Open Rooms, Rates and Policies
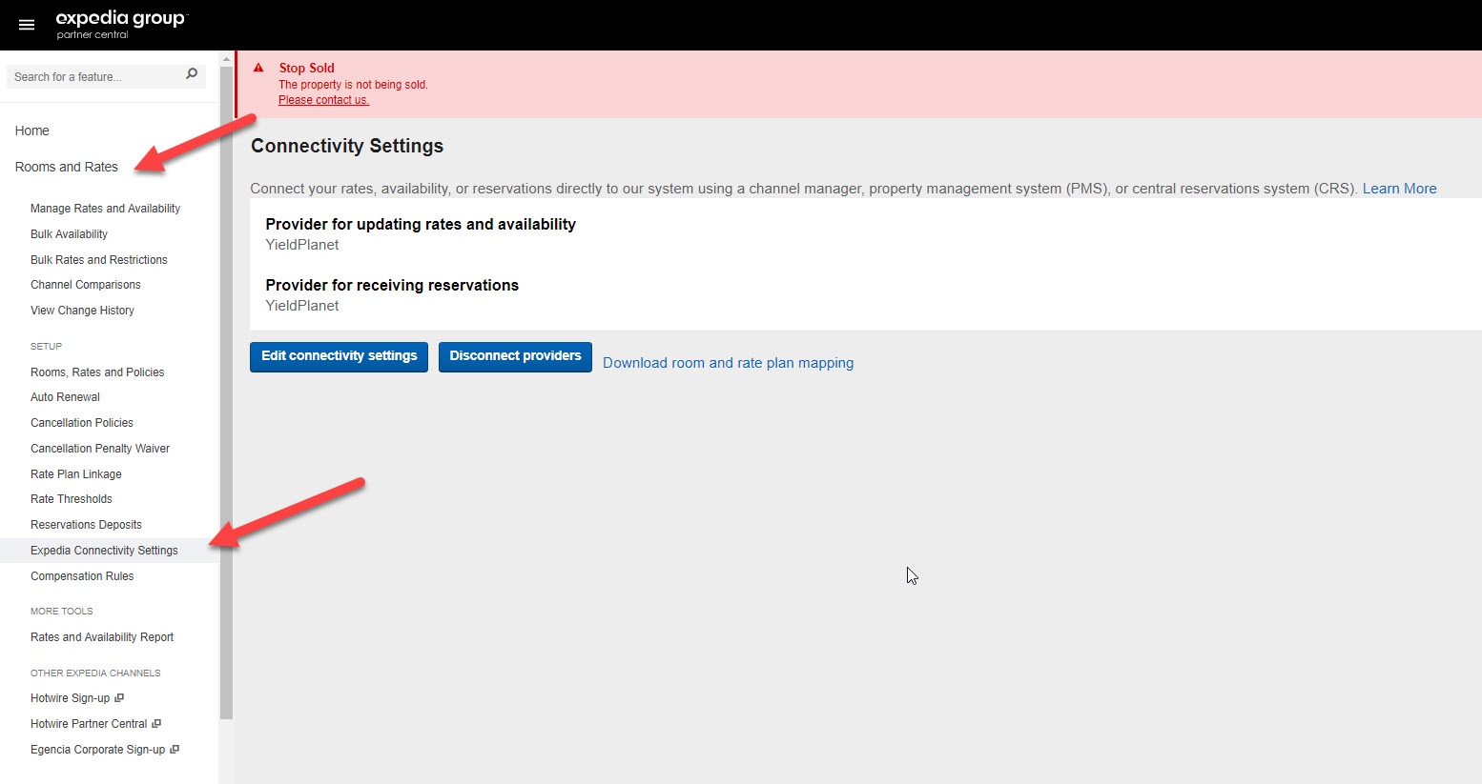1482x784 pixels. (97, 372)
